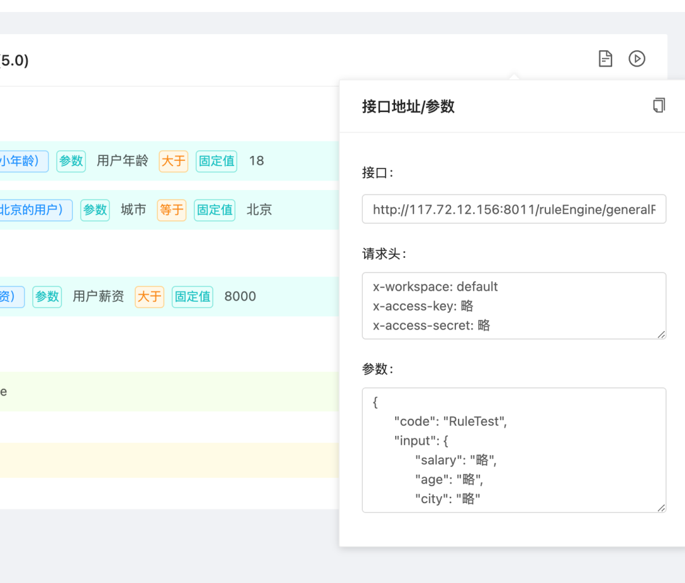Click the 固定值 tag before 北京

[x=214, y=210]
